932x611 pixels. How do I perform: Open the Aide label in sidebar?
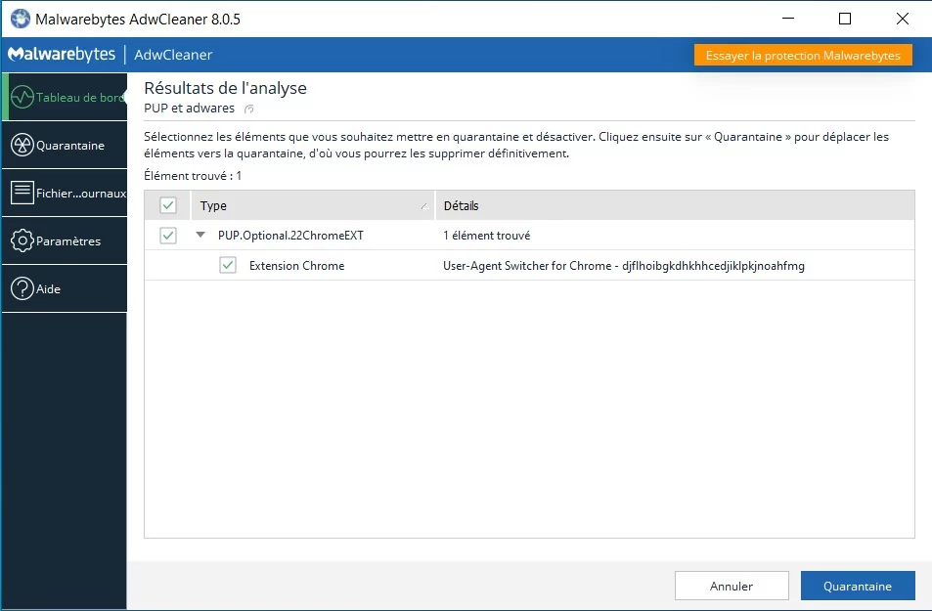coord(48,289)
